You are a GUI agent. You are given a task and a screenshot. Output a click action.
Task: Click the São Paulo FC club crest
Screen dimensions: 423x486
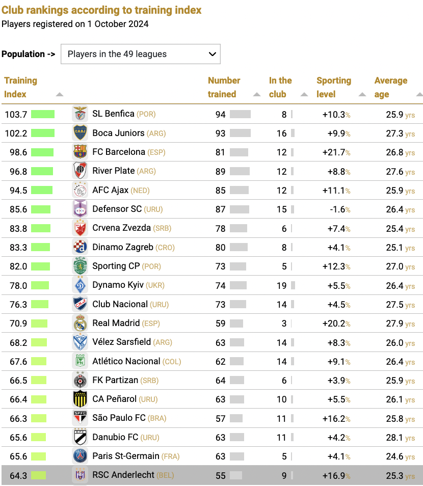tap(80, 418)
